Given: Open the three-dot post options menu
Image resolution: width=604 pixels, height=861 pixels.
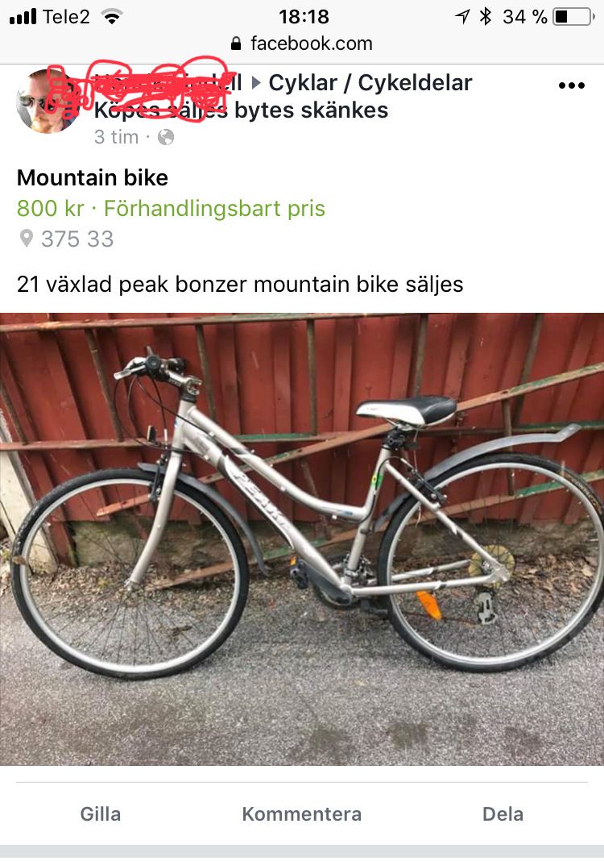Looking at the screenshot, I should [x=571, y=85].
